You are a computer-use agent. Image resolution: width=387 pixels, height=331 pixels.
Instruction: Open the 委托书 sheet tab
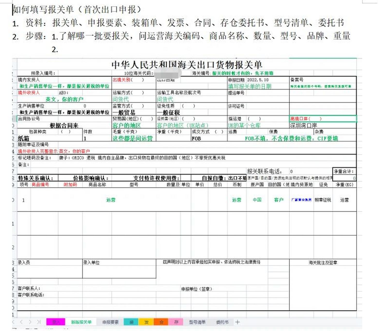coord(222,322)
